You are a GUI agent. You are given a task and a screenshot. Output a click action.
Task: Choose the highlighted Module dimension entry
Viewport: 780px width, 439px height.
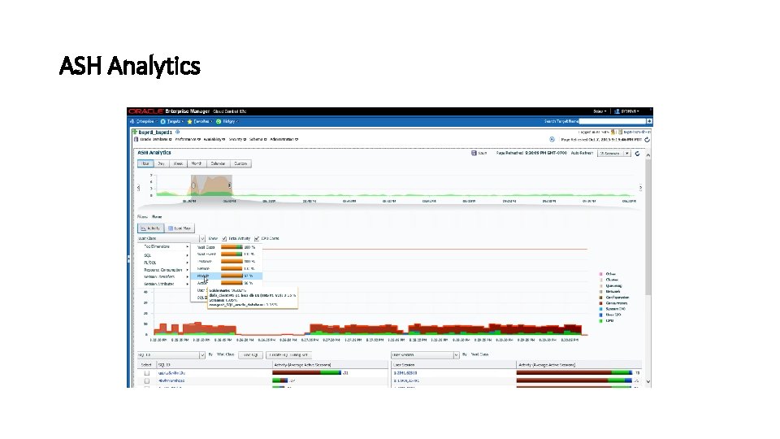coord(227,276)
